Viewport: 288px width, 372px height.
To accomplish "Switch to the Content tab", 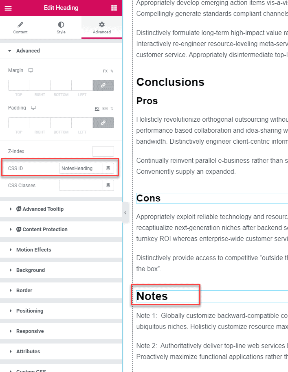I will click(20, 27).
